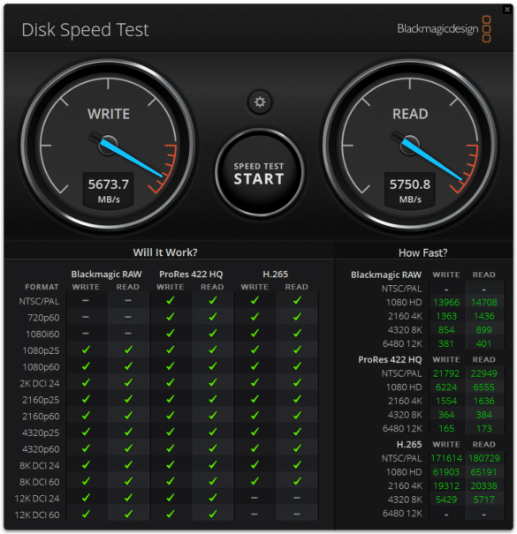Click Blackmagic RAW 1080 HD write value 13966
Image resolution: width=517 pixels, height=534 pixels.
pos(446,303)
